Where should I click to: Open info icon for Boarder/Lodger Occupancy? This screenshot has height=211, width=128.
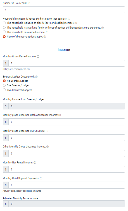pos(36,77)
